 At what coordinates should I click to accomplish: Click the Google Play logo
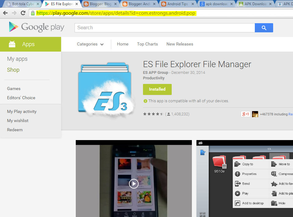[x=36, y=27]
